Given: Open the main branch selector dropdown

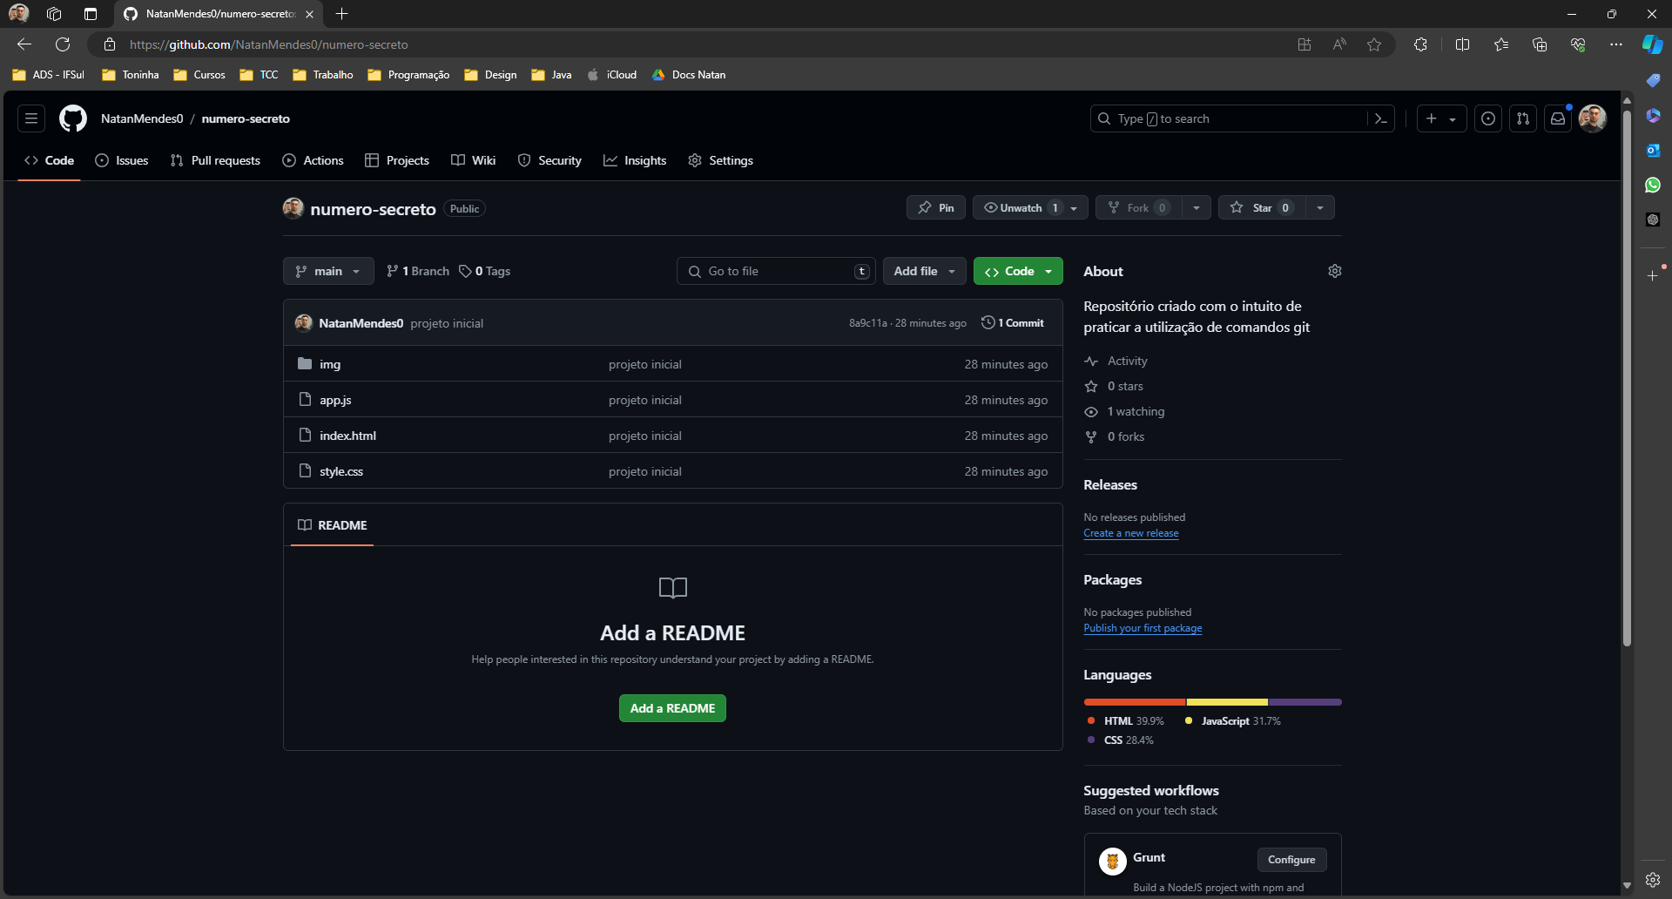Looking at the screenshot, I should 328,271.
